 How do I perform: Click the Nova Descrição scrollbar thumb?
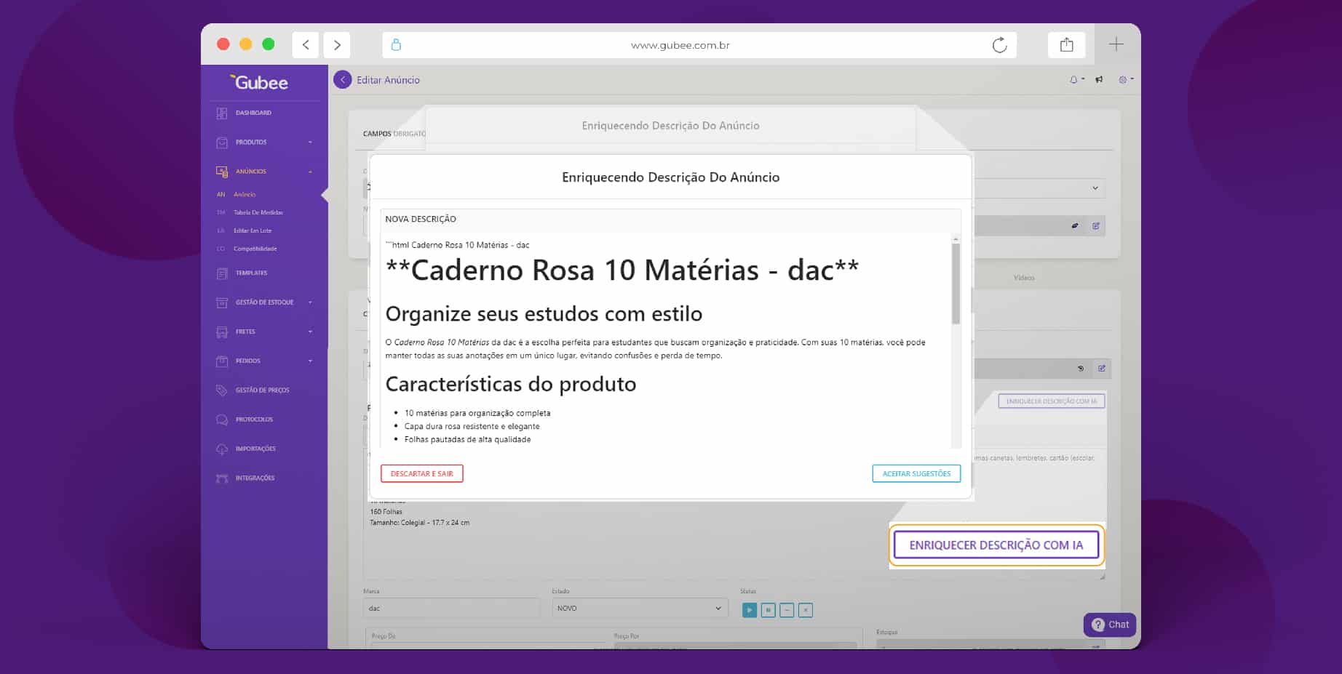pyautogui.click(x=956, y=284)
